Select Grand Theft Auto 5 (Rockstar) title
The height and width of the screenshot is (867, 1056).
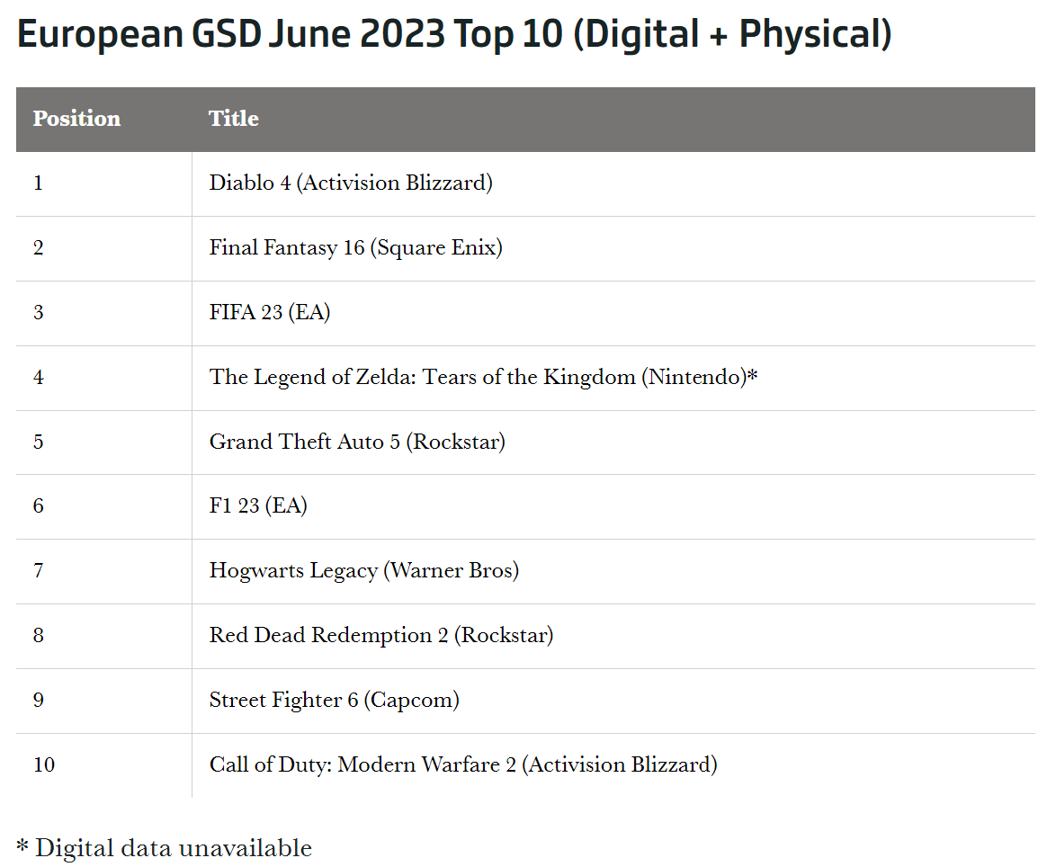tap(357, 442)
